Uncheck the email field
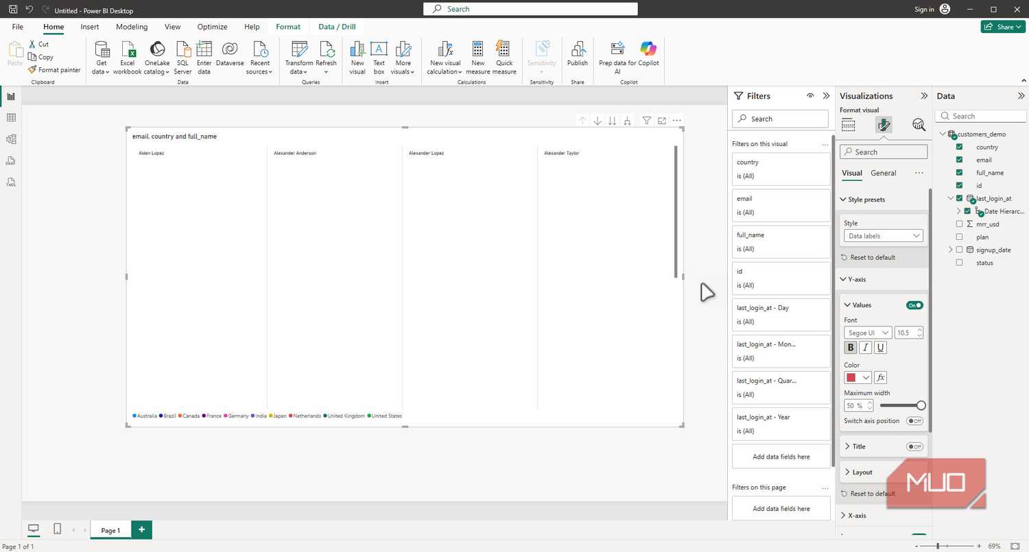 [959, 160]
